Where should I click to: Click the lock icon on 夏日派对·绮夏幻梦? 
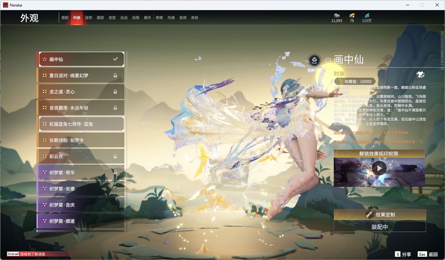pos(115,75)
